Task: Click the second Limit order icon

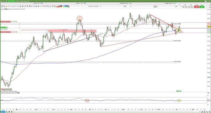Action: click(x=186, y=7)
